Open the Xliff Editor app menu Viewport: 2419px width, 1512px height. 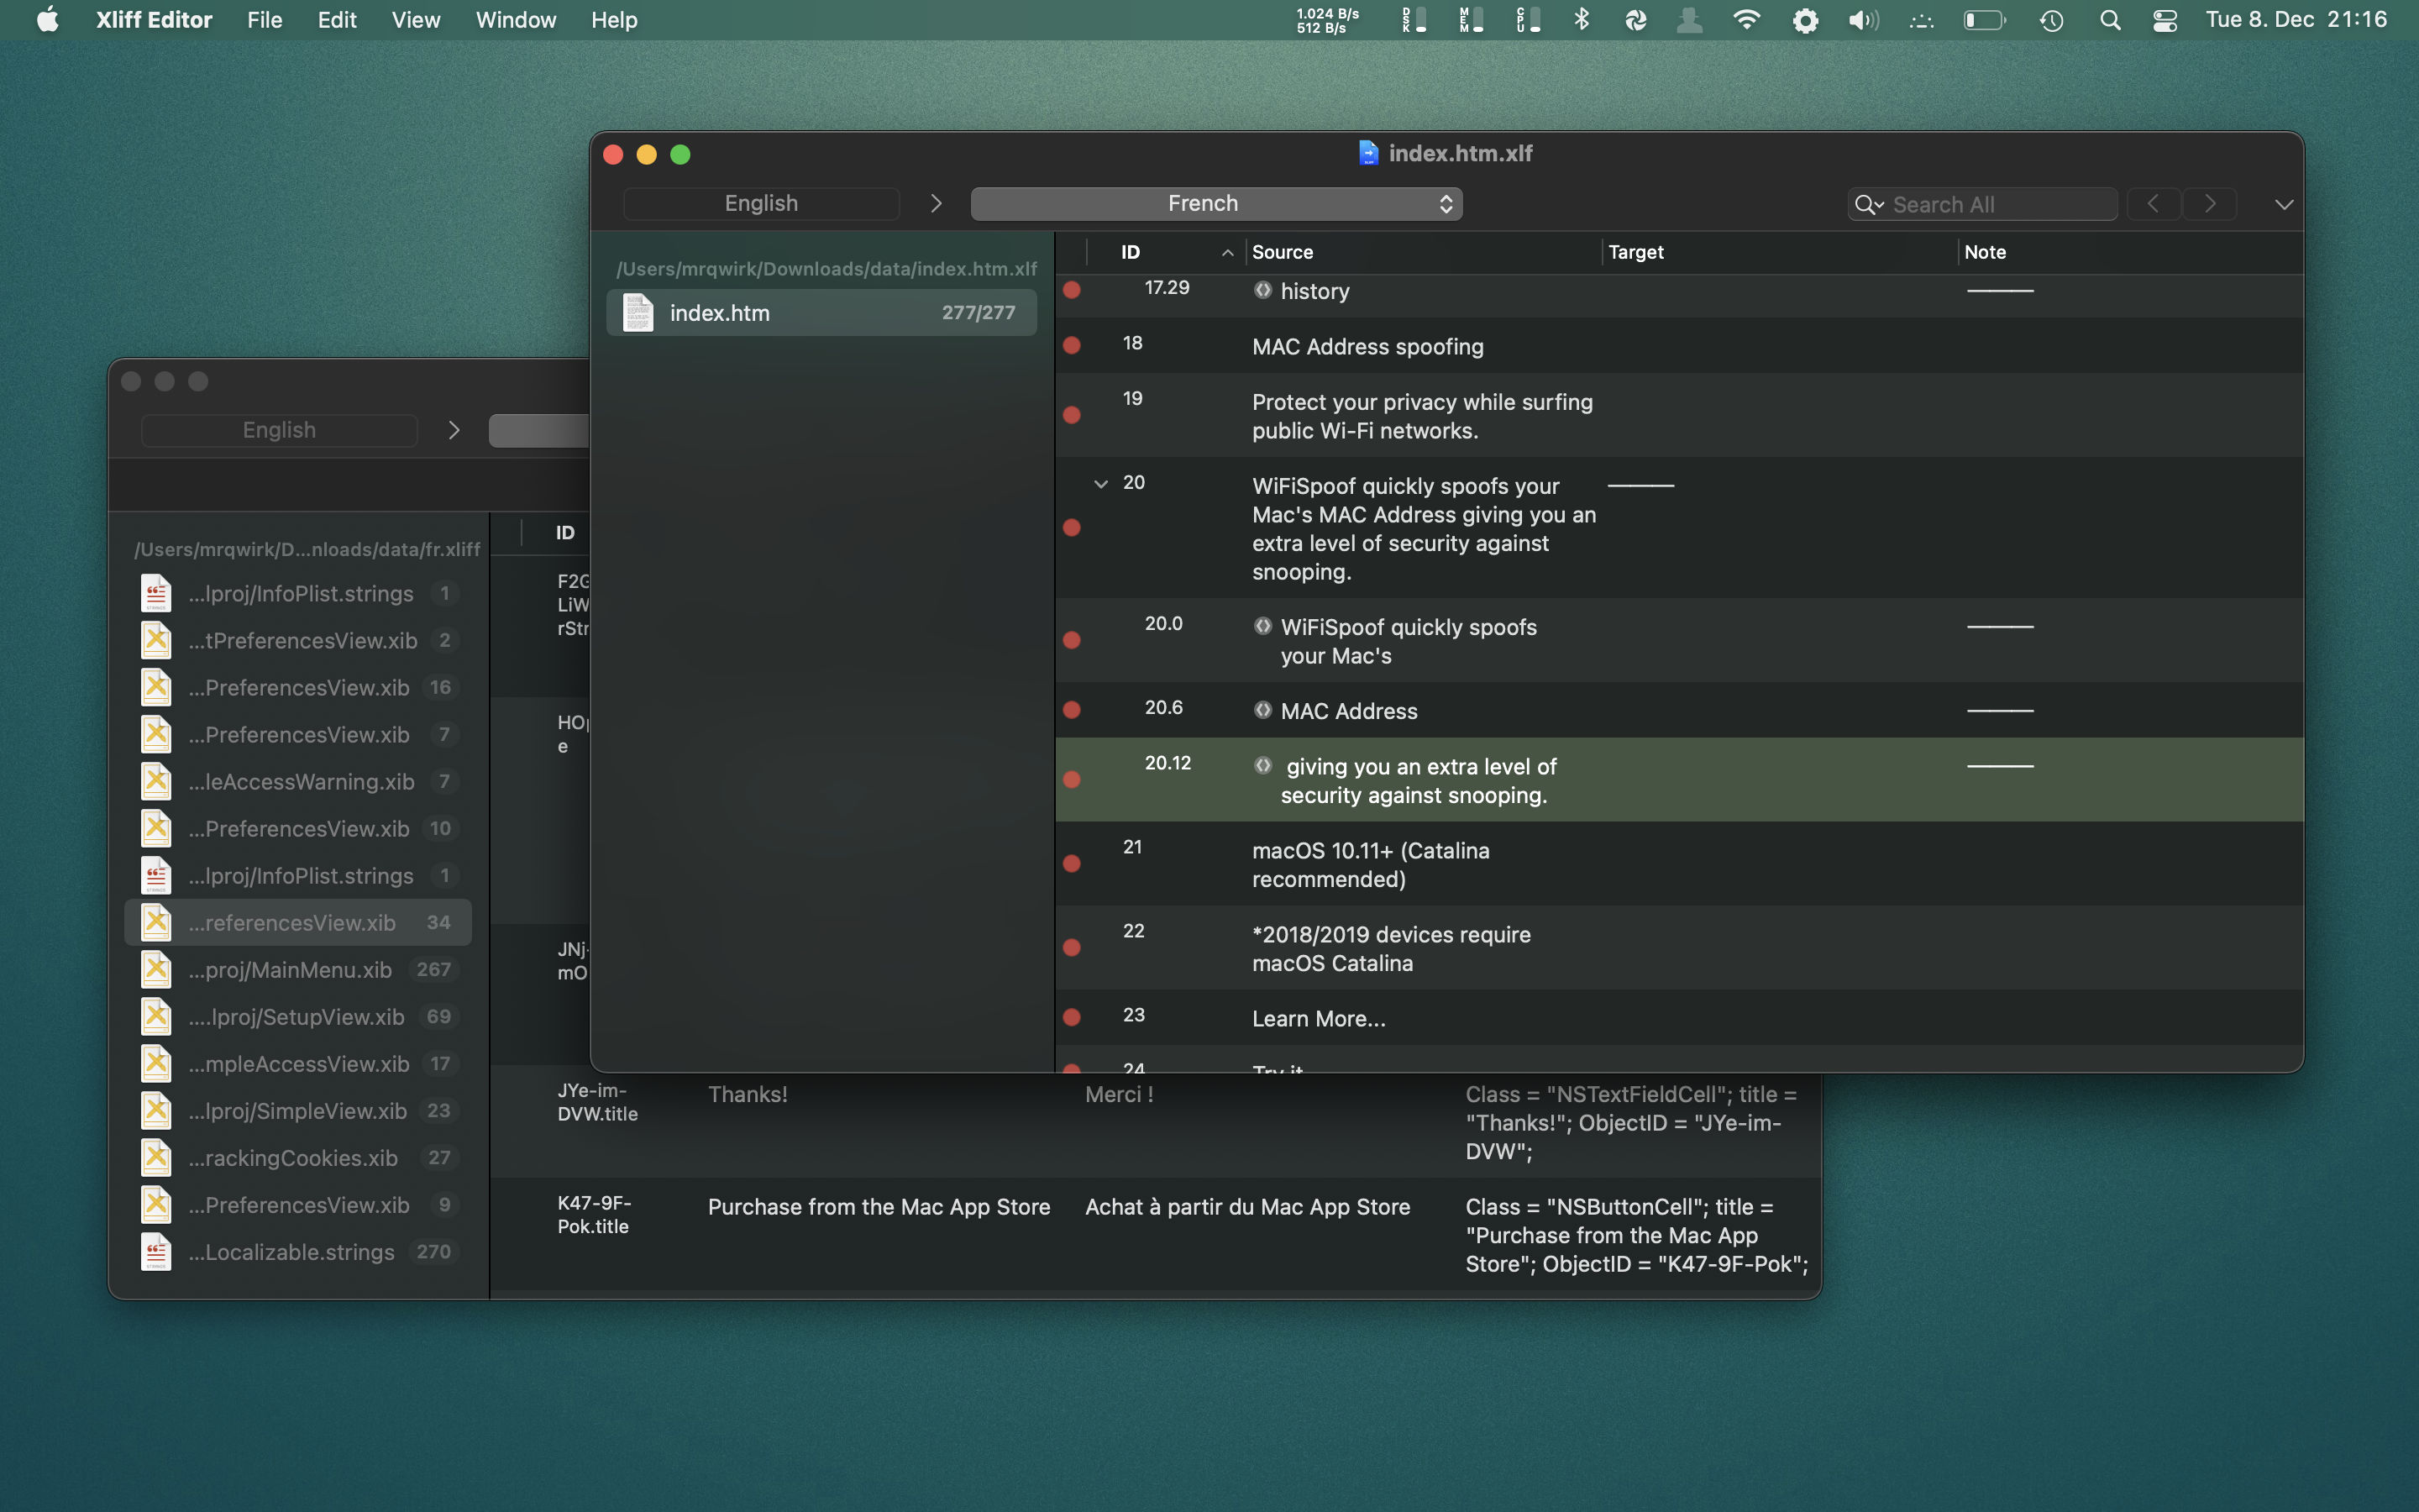154,20
